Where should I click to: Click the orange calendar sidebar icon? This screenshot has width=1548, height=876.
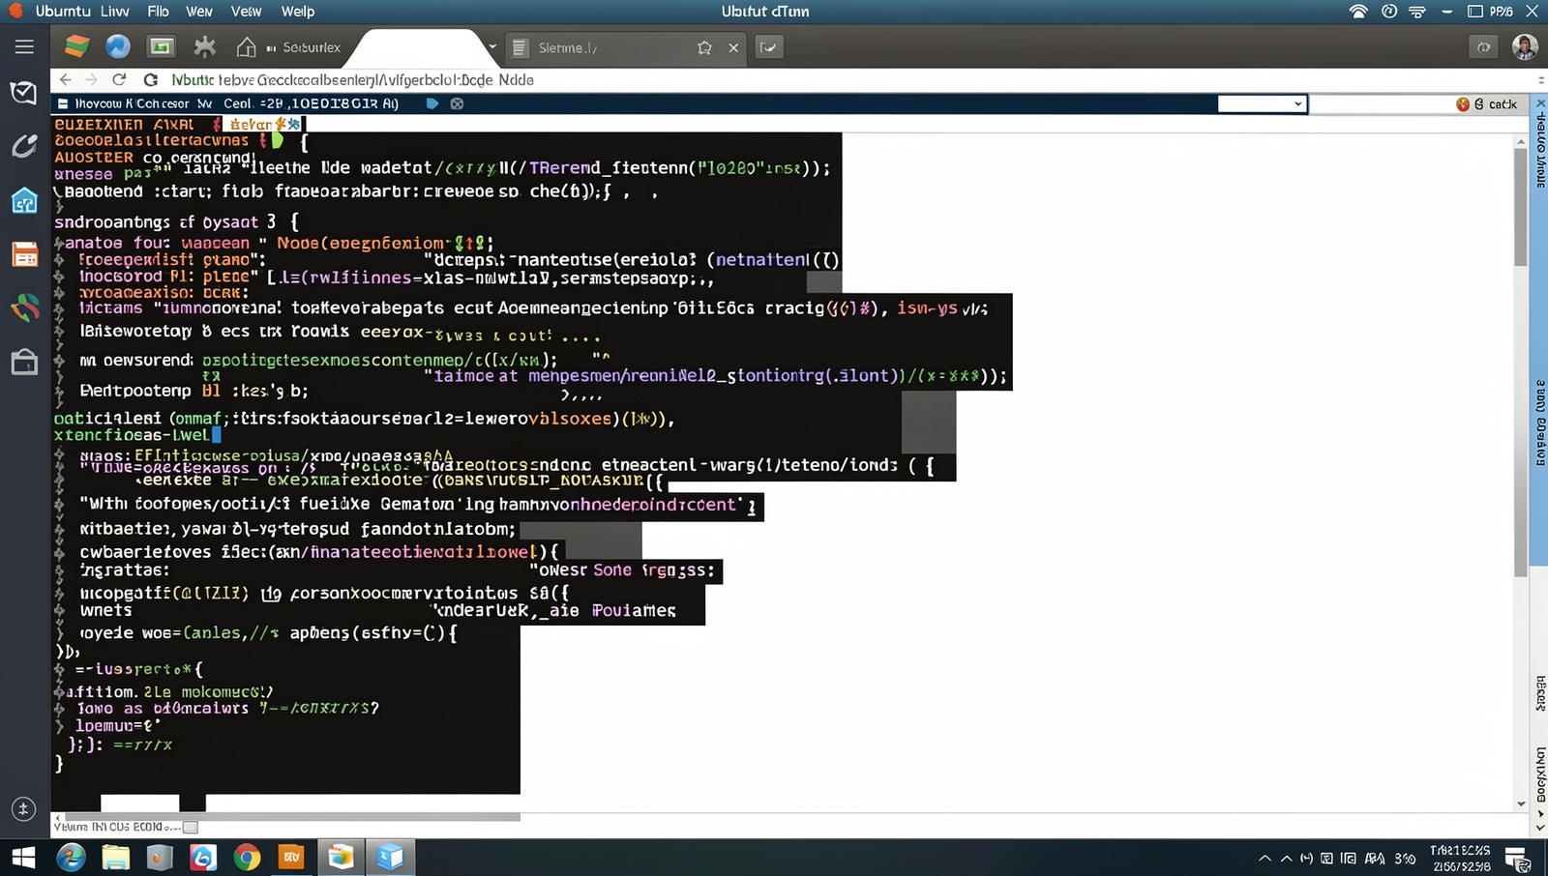(24, 254)
